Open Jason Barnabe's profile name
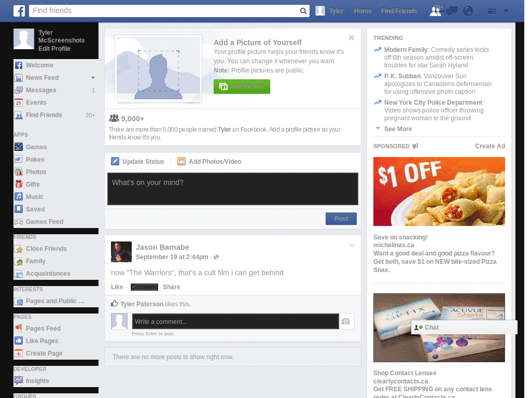The image size is (531, 398). pyautogui.click(x=162, y=247)
